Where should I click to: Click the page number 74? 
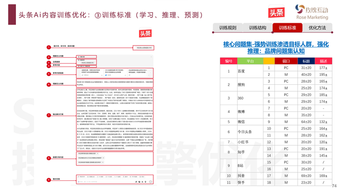334,186
